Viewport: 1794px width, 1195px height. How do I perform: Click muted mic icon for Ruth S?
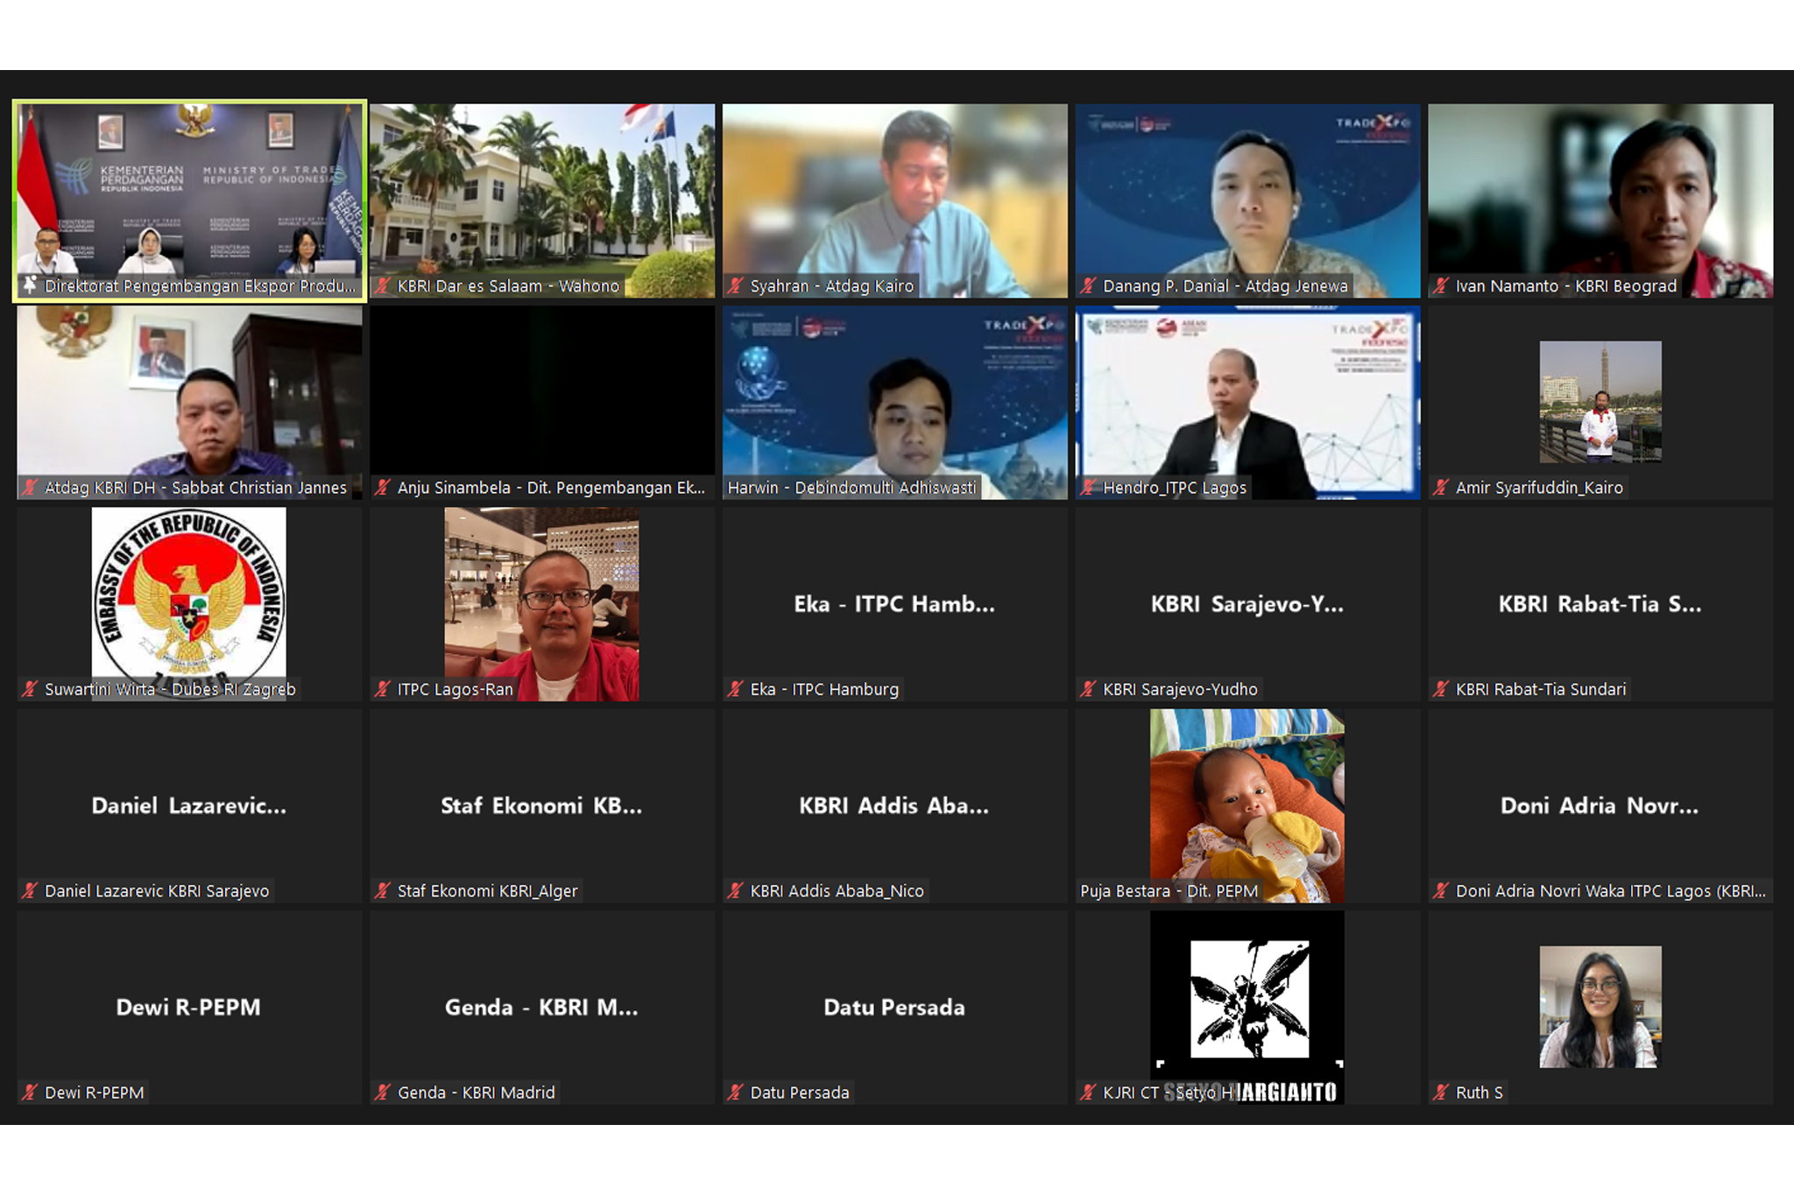click(x=1442, y=1093)
